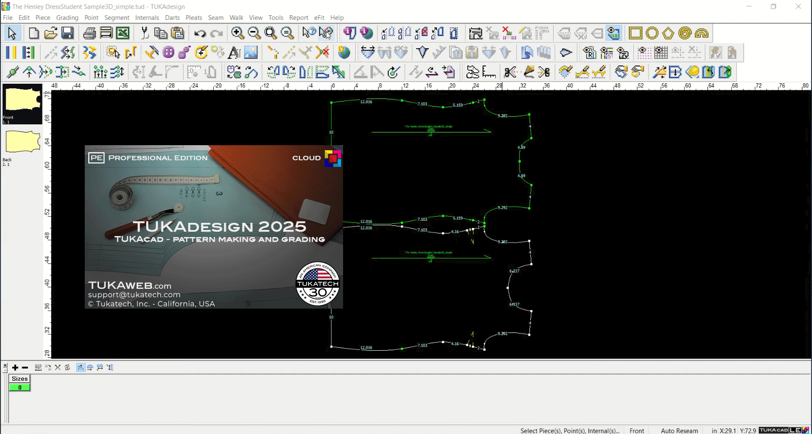Click the gold coin icon in third toolbar
This screenshot has height=434, width=812.
click(692, 72)
